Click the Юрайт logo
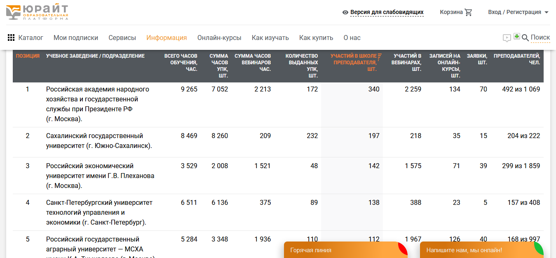Viewport: 556px width, 258px height. [37, 12]
